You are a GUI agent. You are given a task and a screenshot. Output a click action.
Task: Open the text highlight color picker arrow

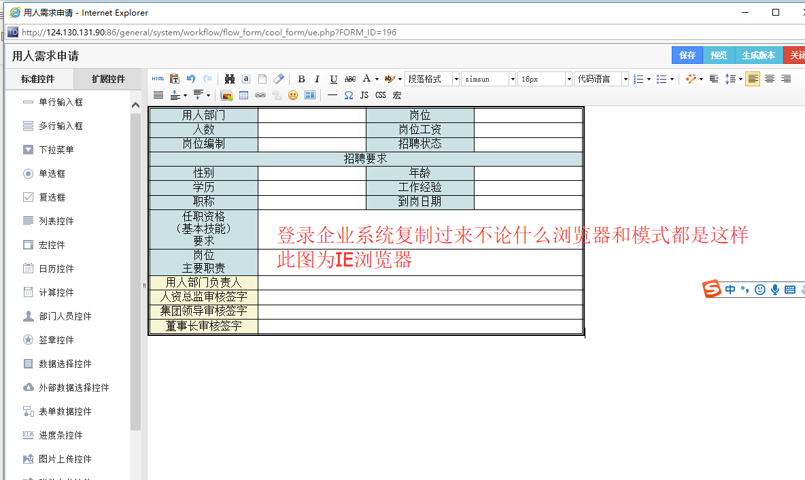coord(400,79)
